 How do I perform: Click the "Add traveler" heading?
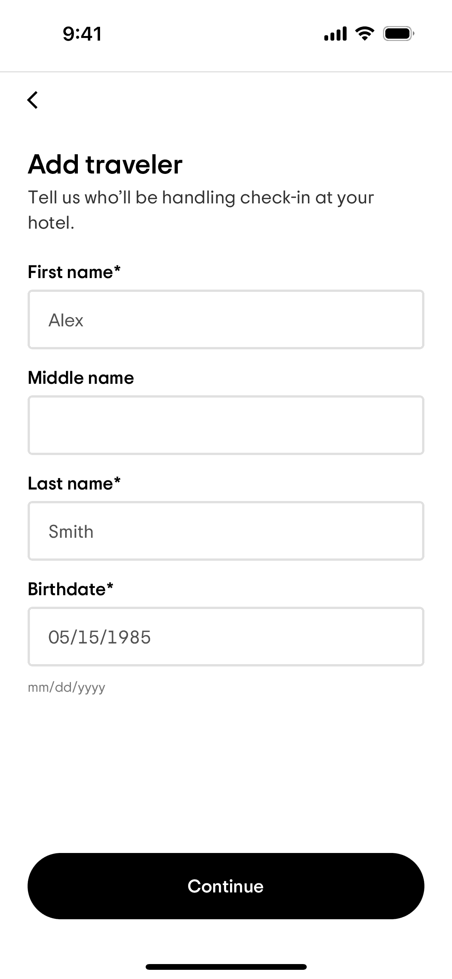[105, 164]
